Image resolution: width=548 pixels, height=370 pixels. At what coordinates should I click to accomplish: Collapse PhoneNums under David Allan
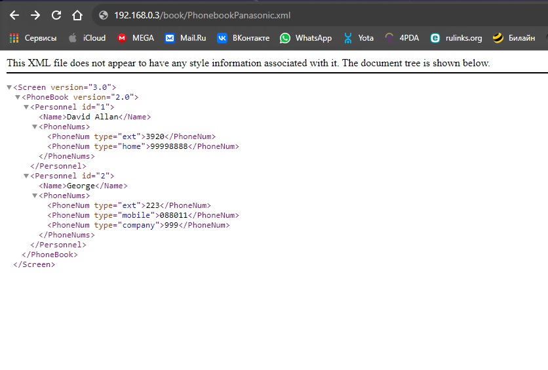coord(35,127)
